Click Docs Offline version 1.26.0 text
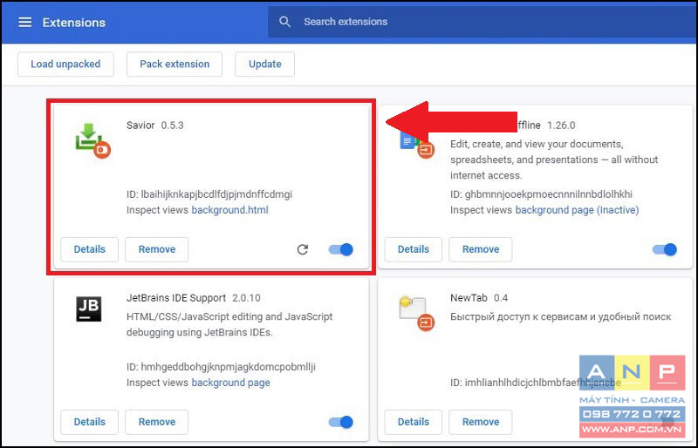698x448 pixels. click(x=561, y=126)
